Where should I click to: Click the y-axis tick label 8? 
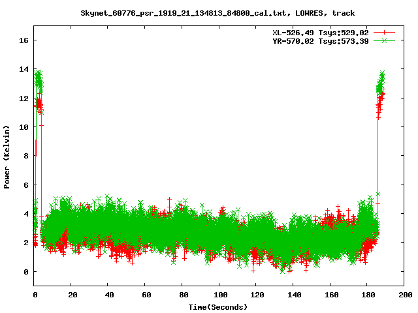coord(26,156)
